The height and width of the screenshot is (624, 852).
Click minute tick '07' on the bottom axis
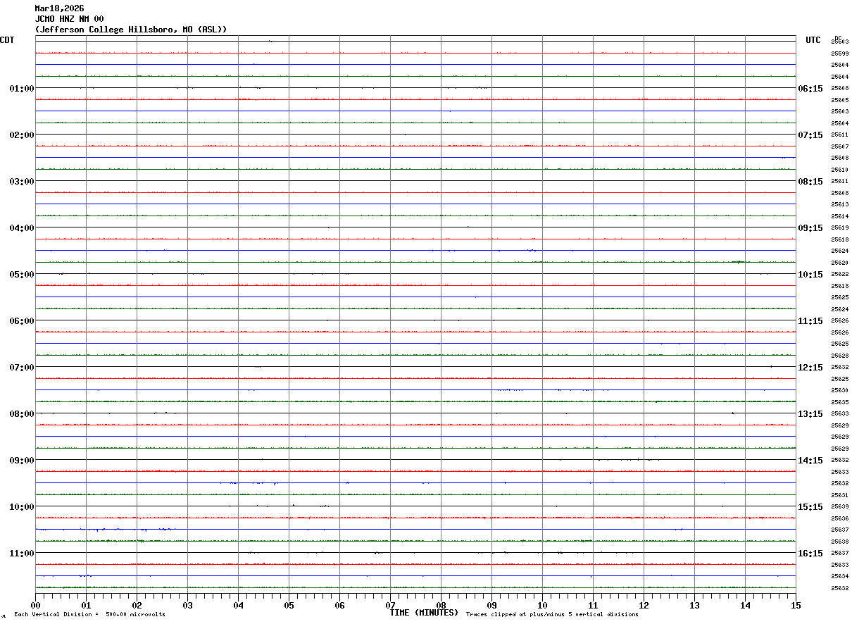point(390,605)
